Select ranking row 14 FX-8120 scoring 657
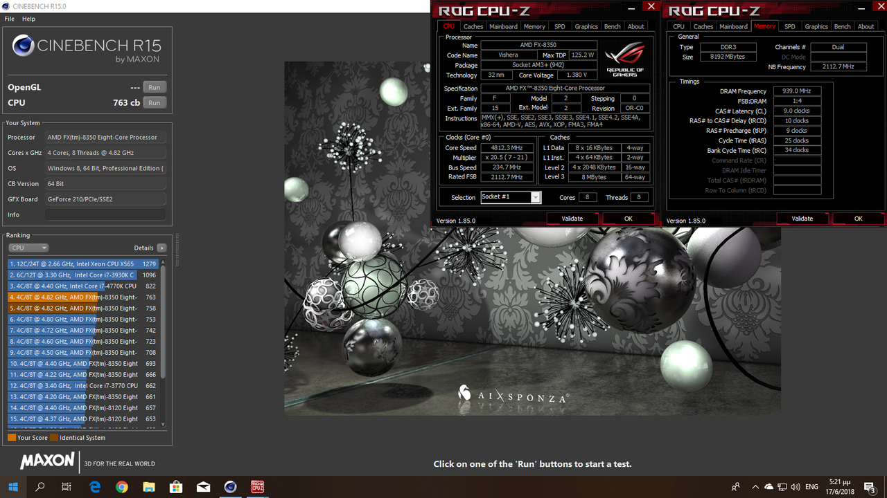Viewport: 887px width, 498px height. [83, 407]
